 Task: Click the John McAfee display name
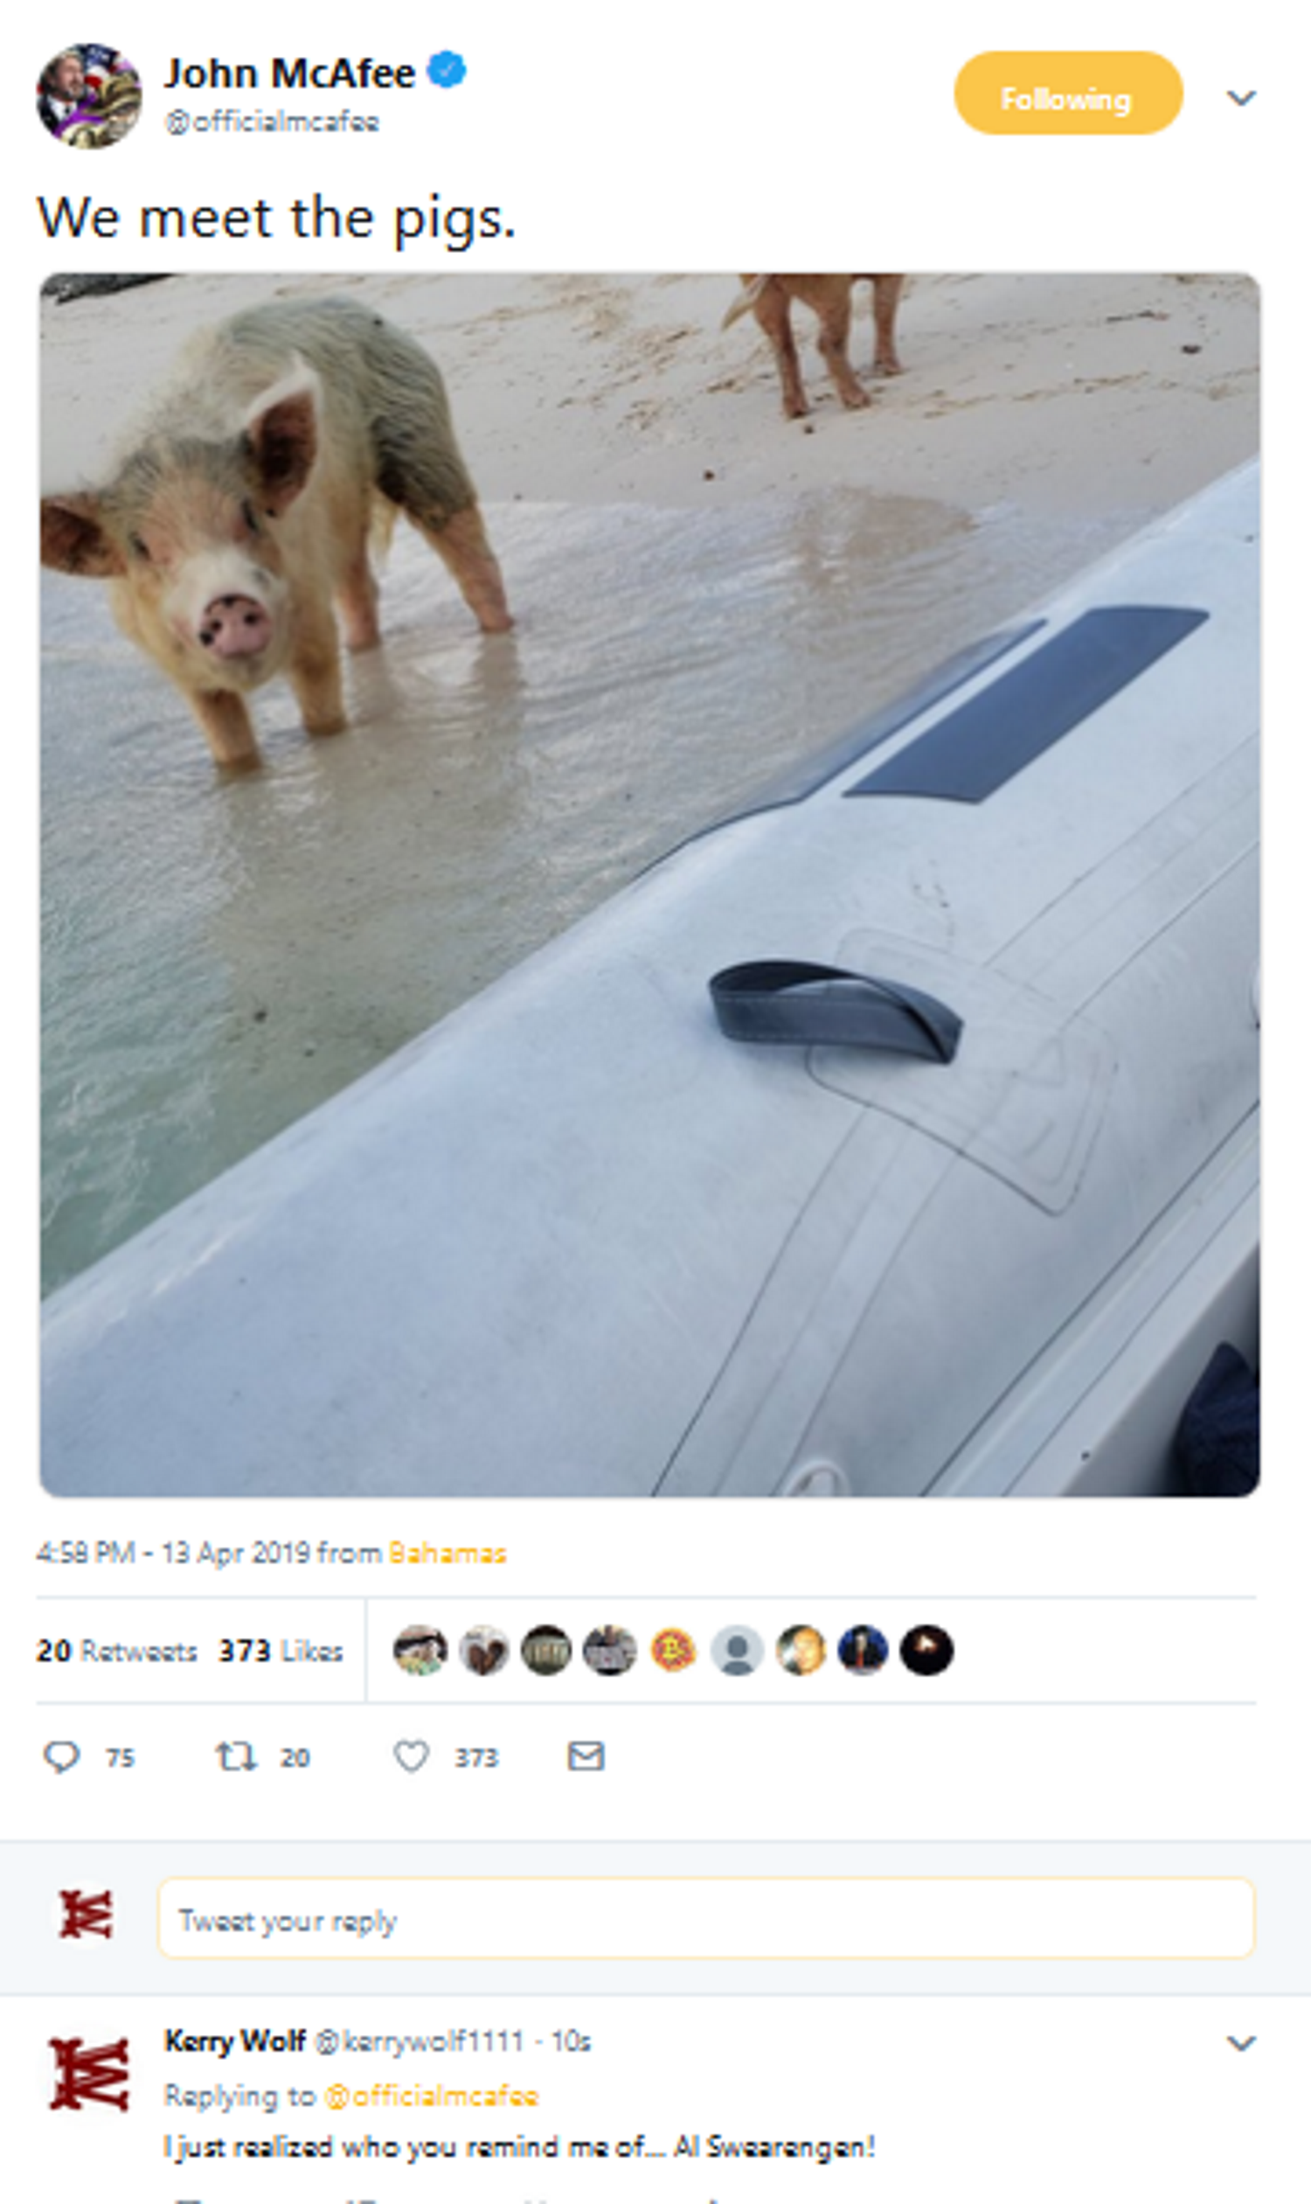point(290,73)
